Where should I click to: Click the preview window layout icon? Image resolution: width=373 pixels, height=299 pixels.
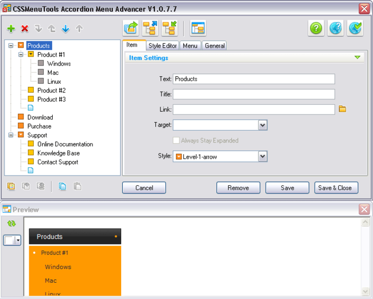click(198, 28)
